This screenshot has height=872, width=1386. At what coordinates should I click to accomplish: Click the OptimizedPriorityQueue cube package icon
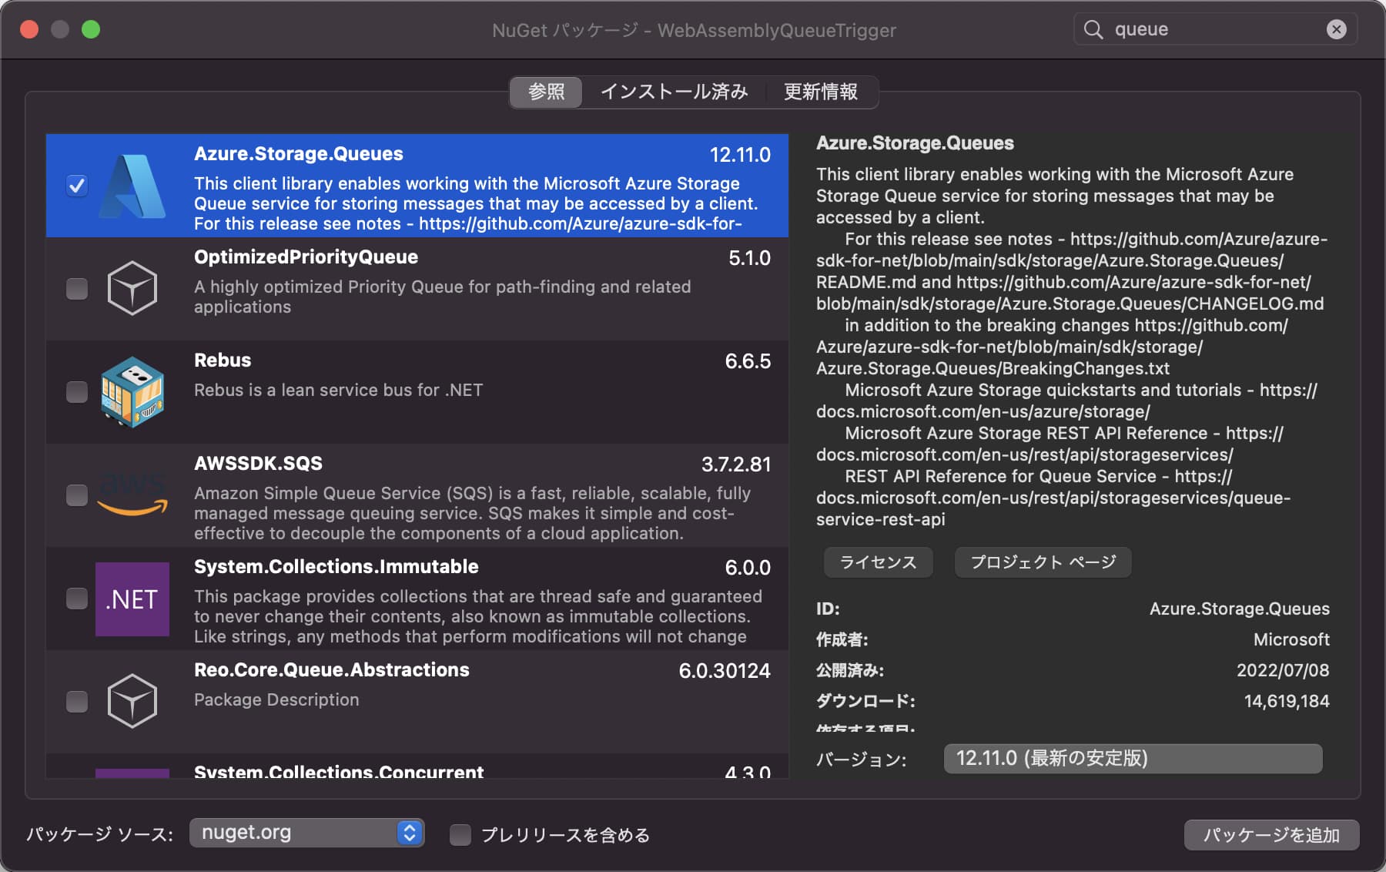132,288
